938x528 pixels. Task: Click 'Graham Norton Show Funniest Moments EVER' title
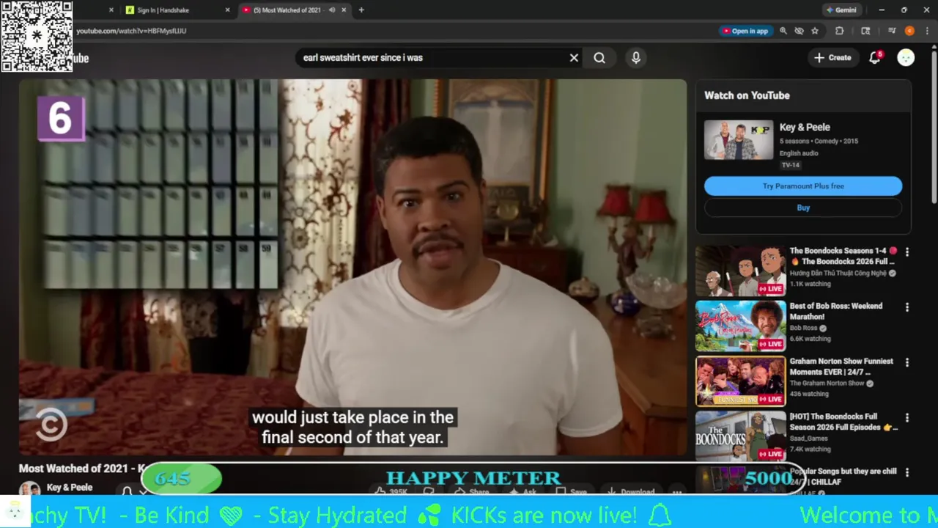coord(841,367)
